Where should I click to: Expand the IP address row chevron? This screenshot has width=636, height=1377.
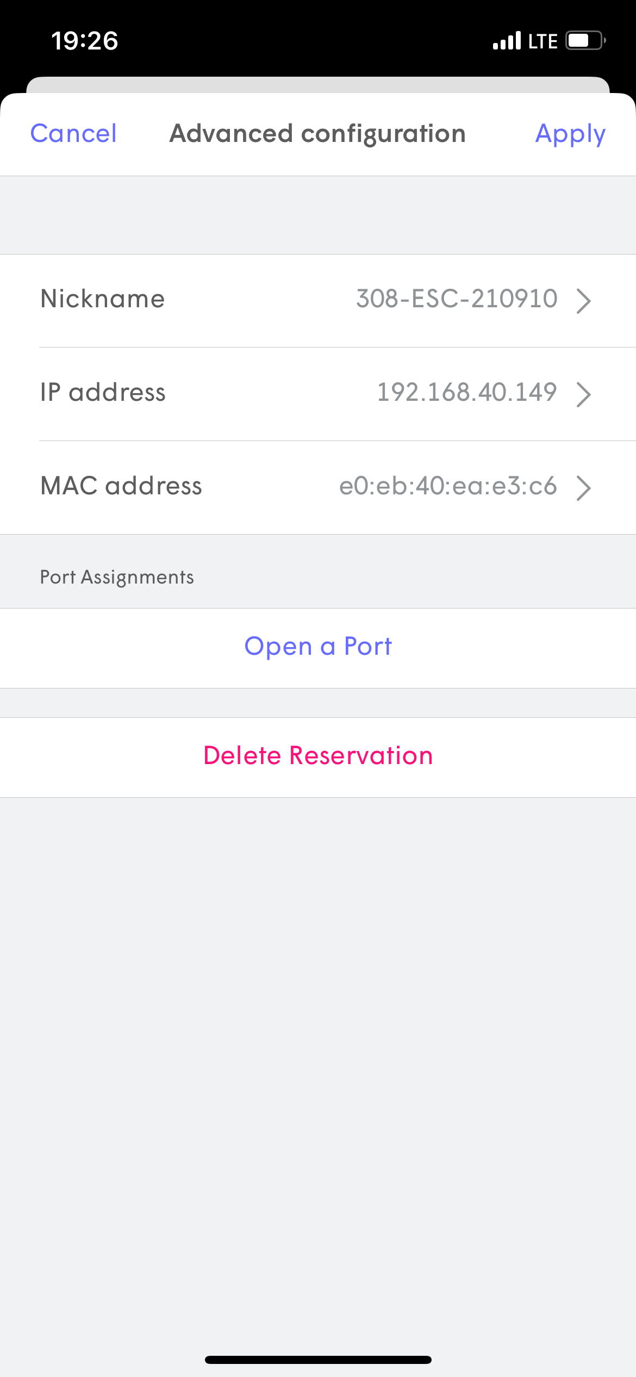coord(583,394)
